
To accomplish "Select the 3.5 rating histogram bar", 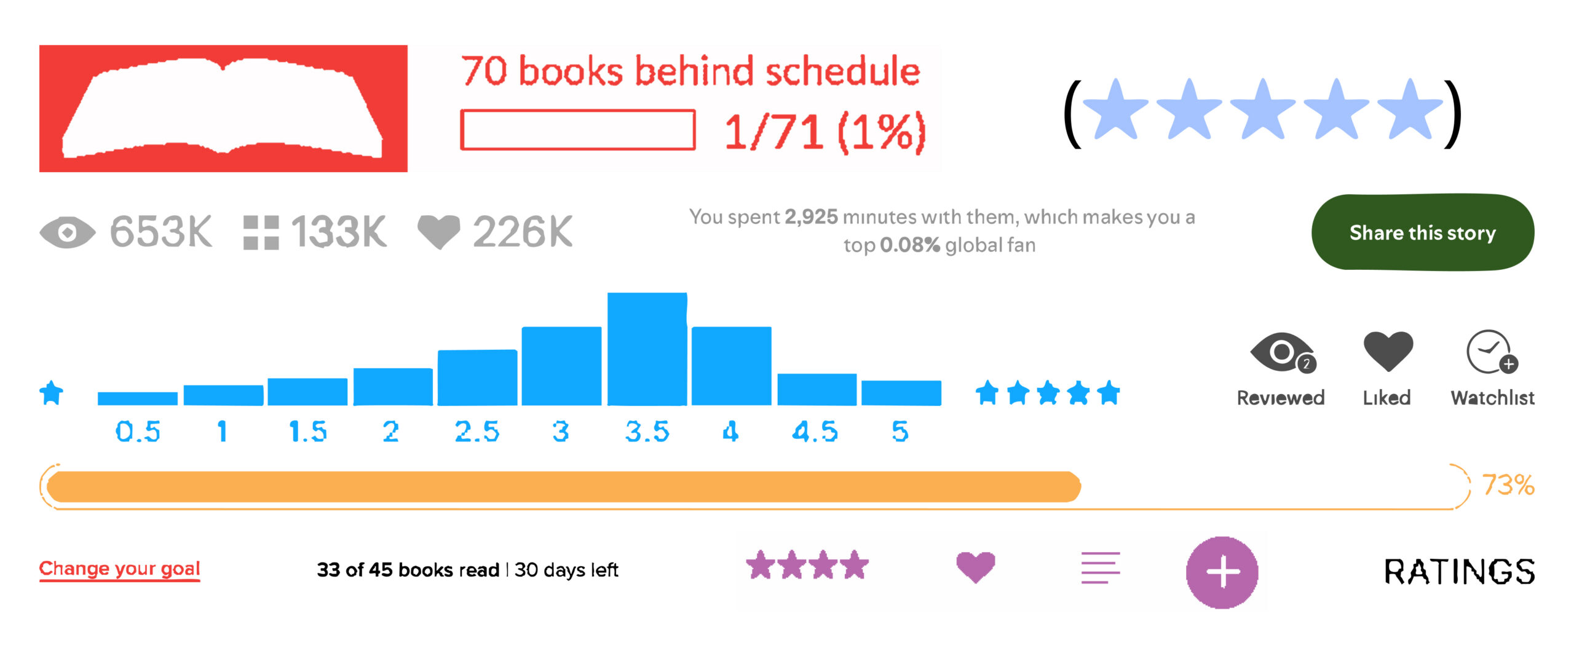I will point(647,349).
